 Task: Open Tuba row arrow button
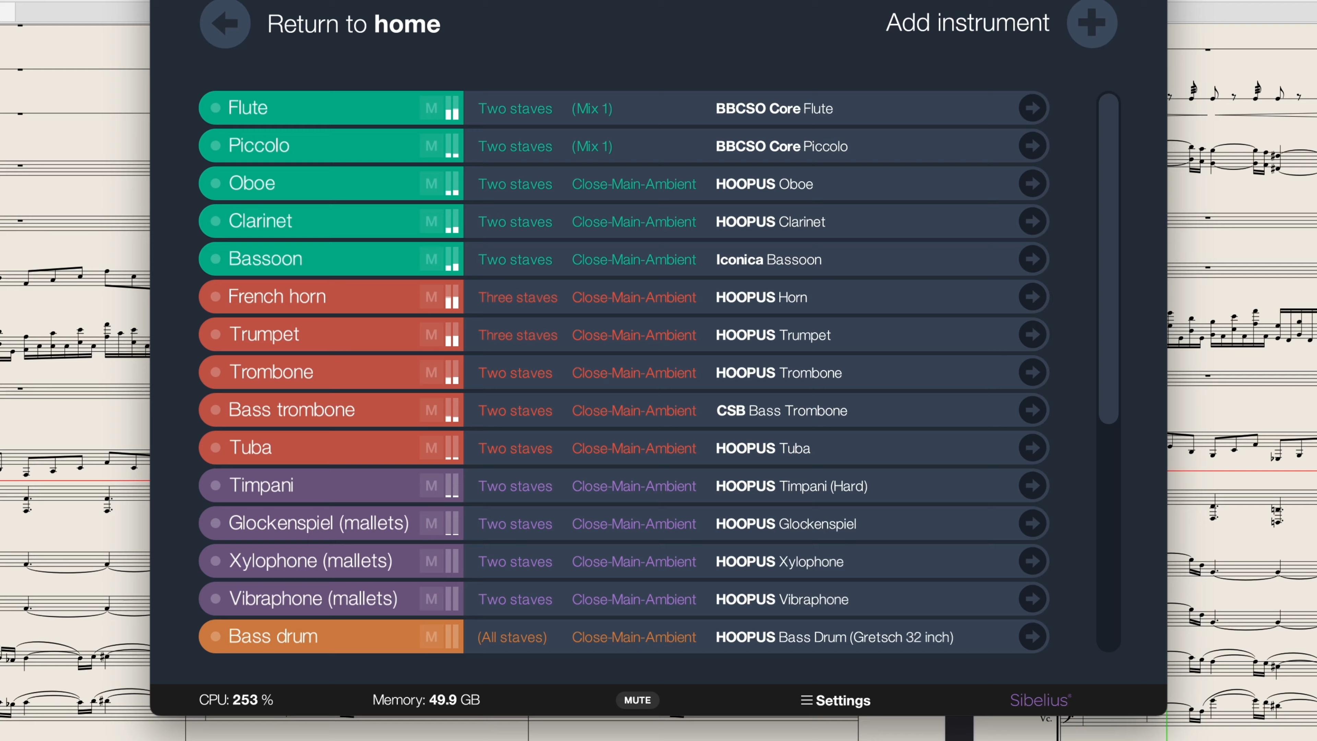pos(1032,448)
